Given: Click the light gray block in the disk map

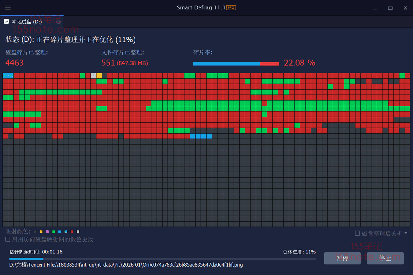Looking at the screenshot, I should [93, 76].
